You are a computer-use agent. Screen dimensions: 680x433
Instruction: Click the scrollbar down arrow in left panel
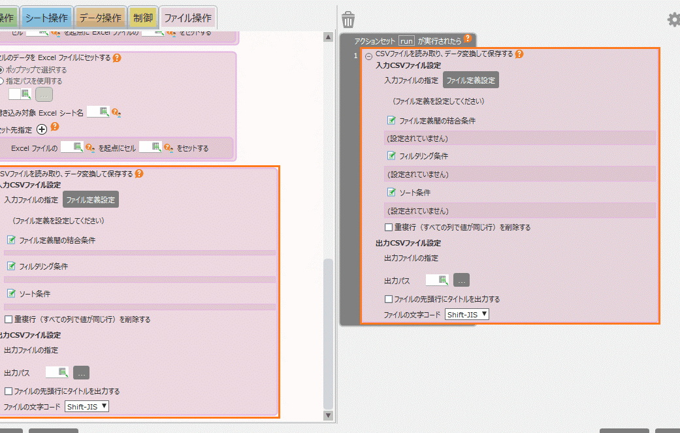coord(329,415)
